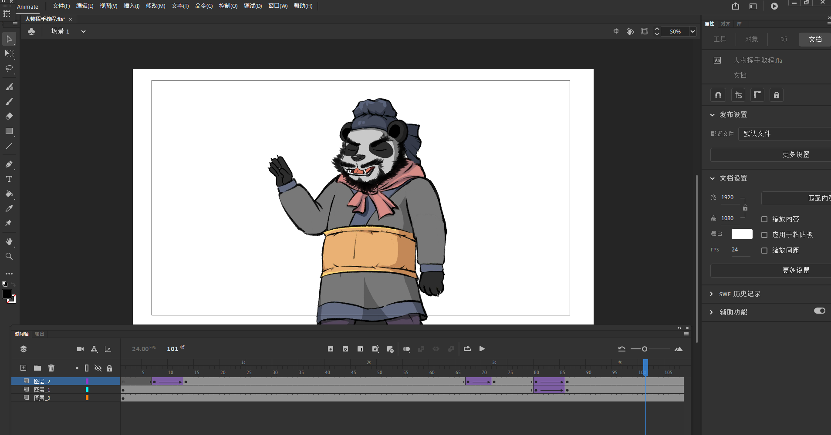Viewport: 831px width, 435px height.
Task: Select the Pen tool
Action: pyautogui.click(x=9, y=164)
